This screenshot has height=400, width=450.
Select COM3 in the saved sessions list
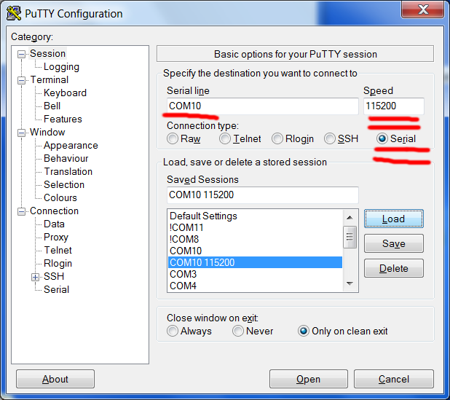(183, 274)
